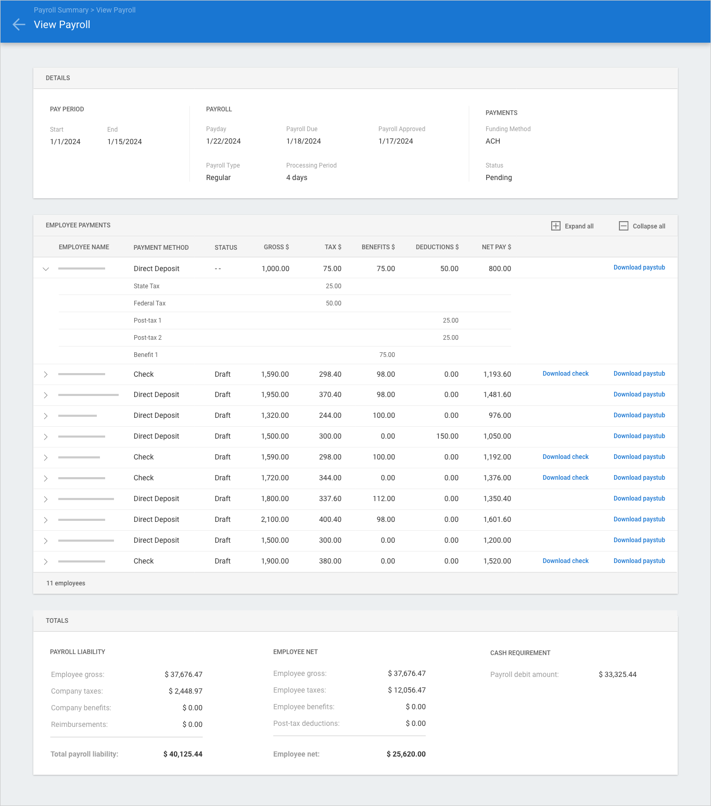Click the EMPLOYEE NAME column header
Image resolution: width=711 pixels, height=806 pixels.
coord(84,247)
